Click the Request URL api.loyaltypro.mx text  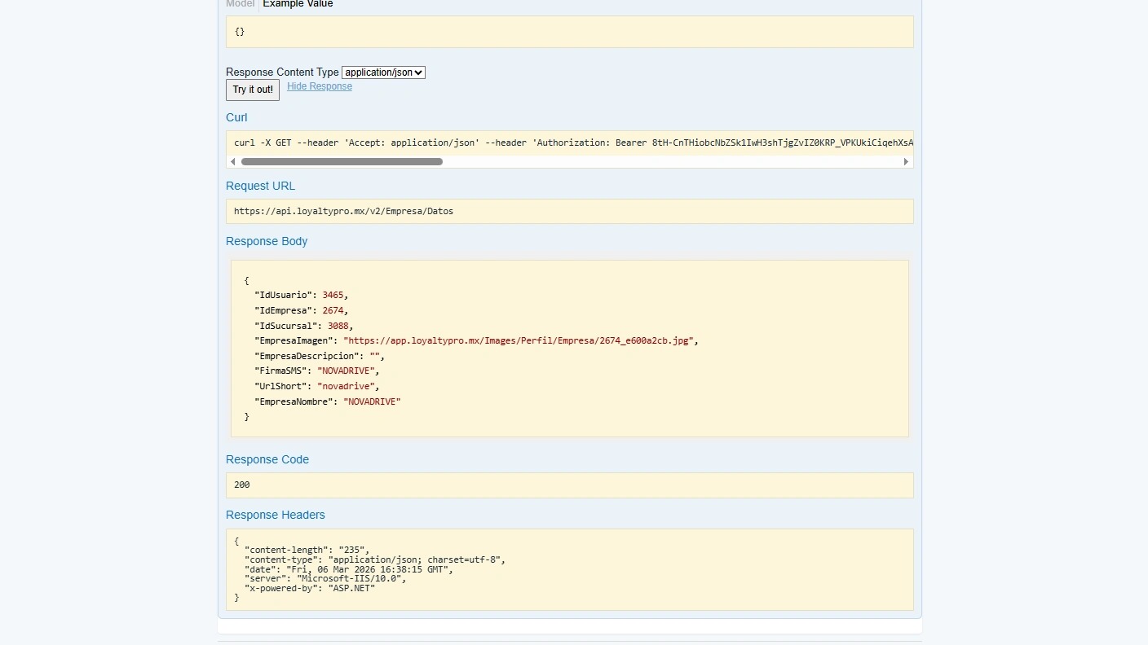(x=343, y=211)
